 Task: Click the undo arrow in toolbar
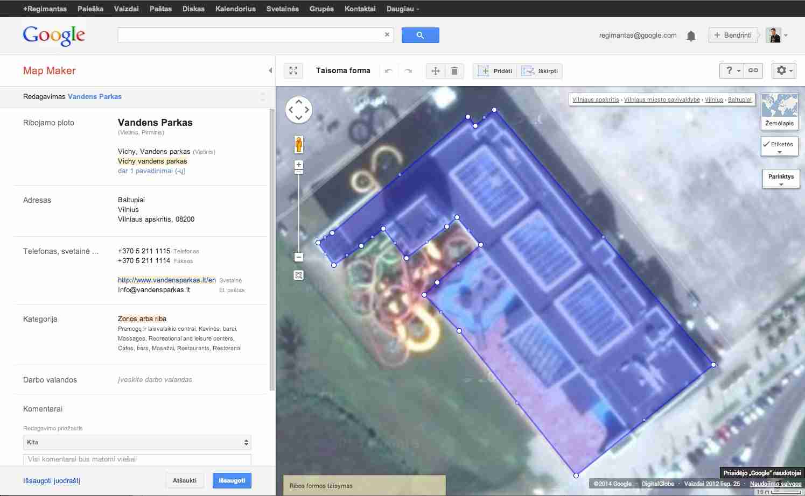pyautogui.click(x=388, y=71)
